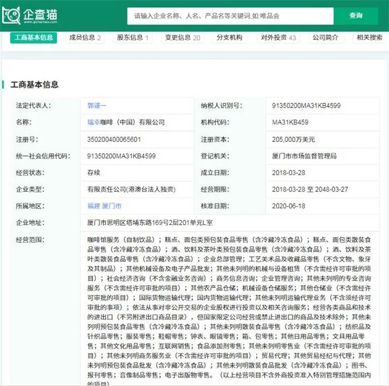Open the 变更信息 tab

pos(183,38)
